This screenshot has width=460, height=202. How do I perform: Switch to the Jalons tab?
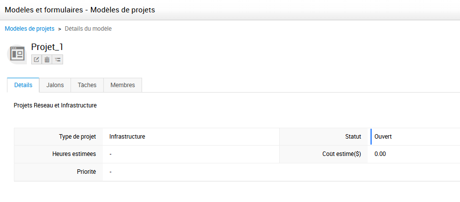[55, 85]
